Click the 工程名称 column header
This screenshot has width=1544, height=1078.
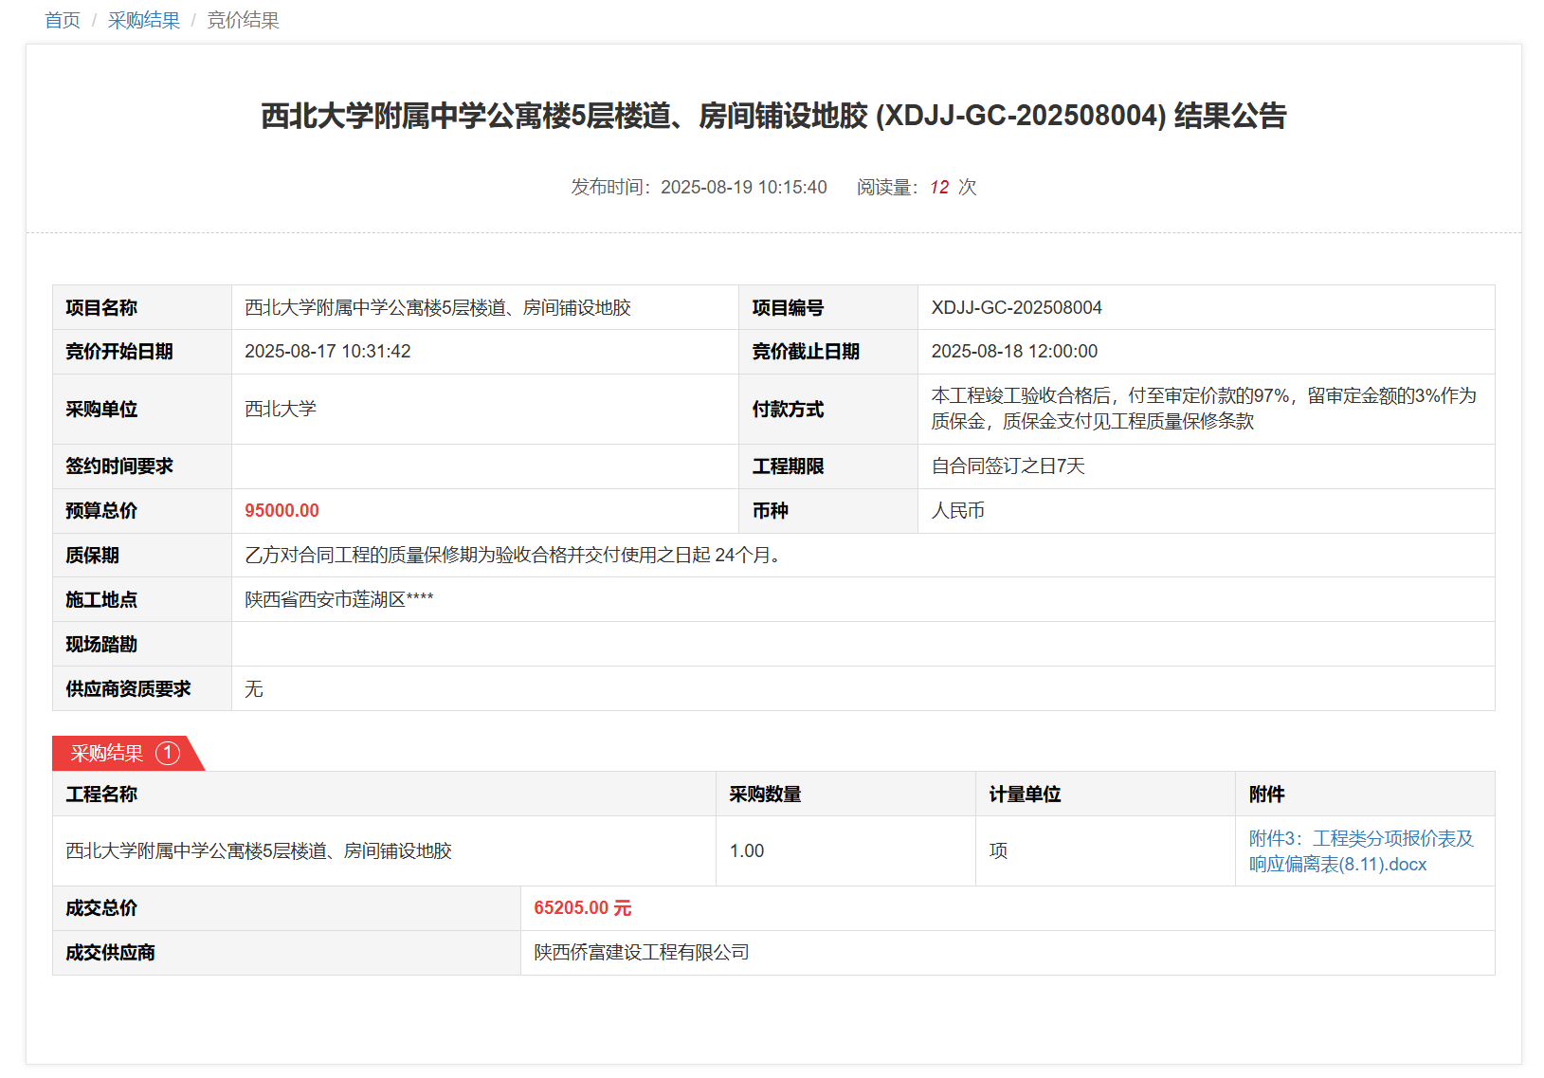(101, 795)
